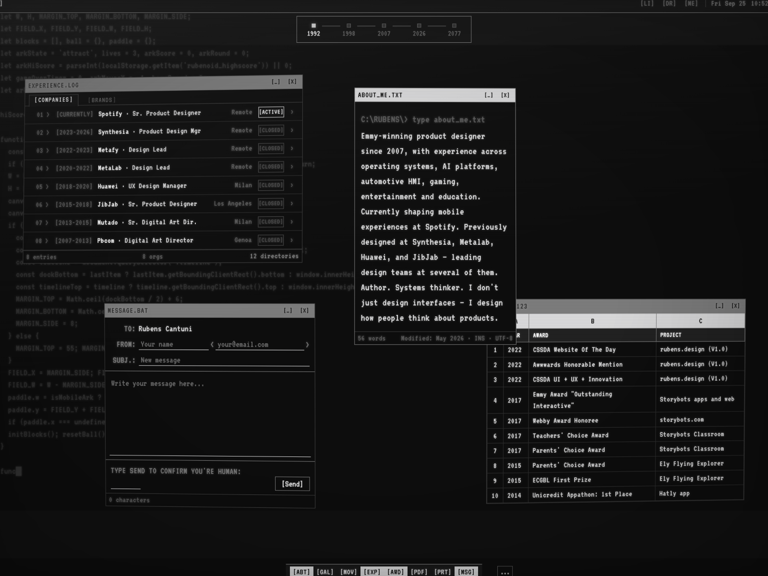Screen dimensions: 768x576
Task: Expand the Mutado row right arrow
Action: pyautogui.click(x=292, y=221)
